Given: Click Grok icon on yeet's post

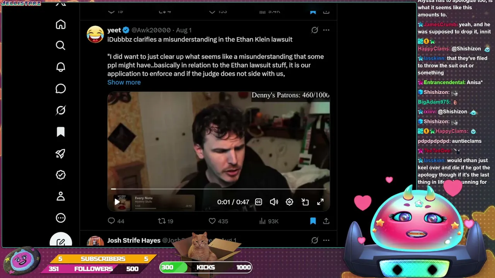Looking at the screenshot, I should point(315,30).
